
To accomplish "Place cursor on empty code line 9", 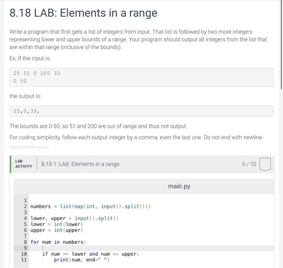I will (151, 248).
